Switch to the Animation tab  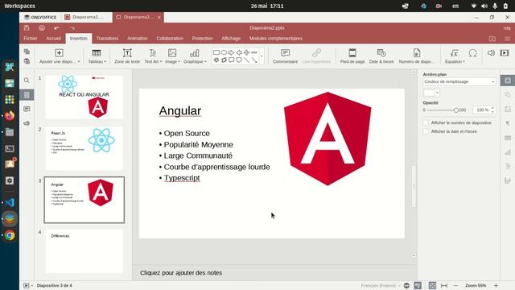pyautogui.click(x=138, y=39)
